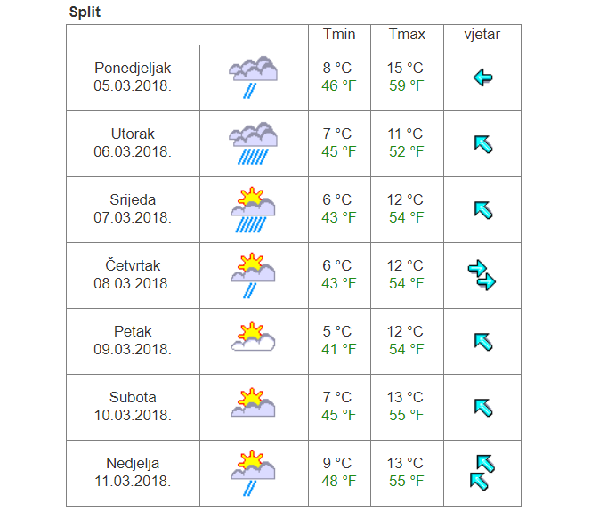Select Ponedjeljak 05.03.2018. date cell
Viewport: 591px width, 519px height.
(133, 77)
